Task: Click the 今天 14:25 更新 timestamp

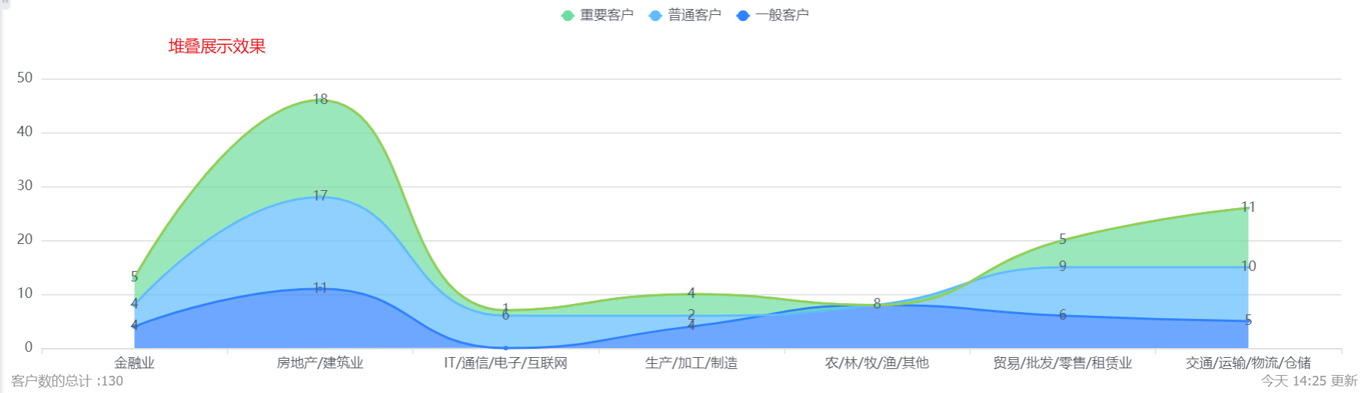Action: click(1308, 381)
